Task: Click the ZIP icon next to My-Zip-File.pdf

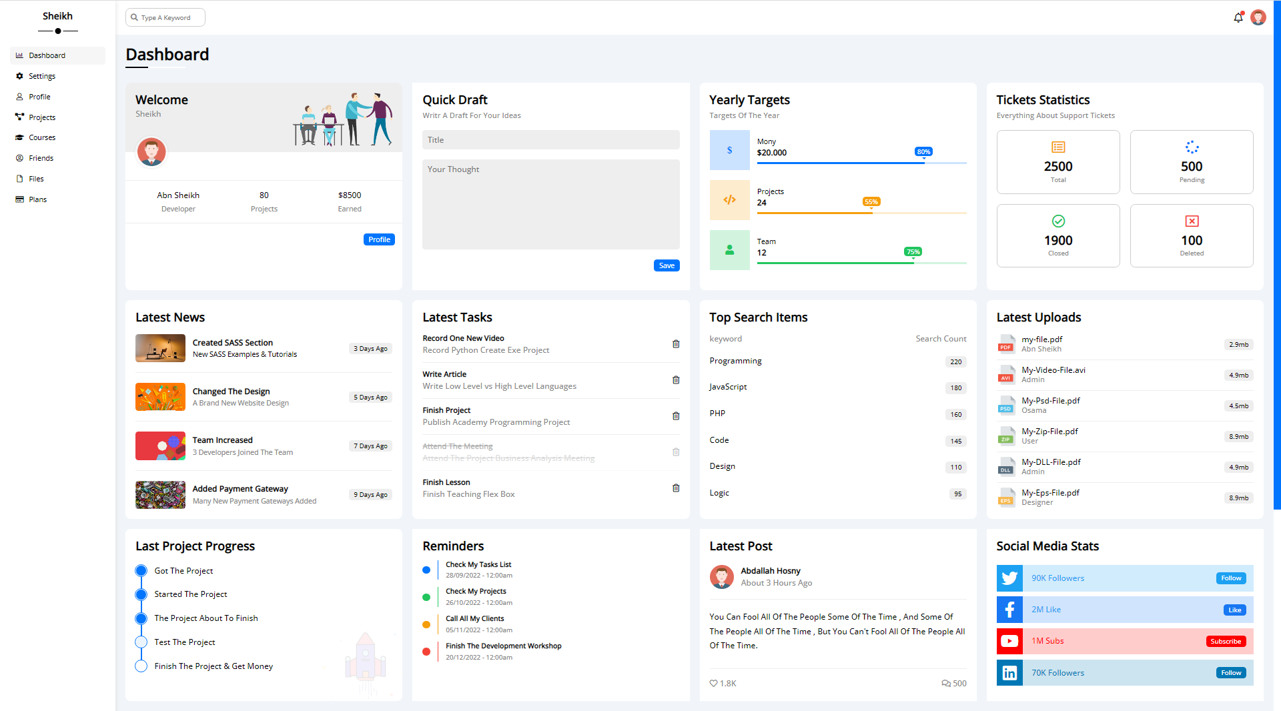Action: coord(1006,436)
